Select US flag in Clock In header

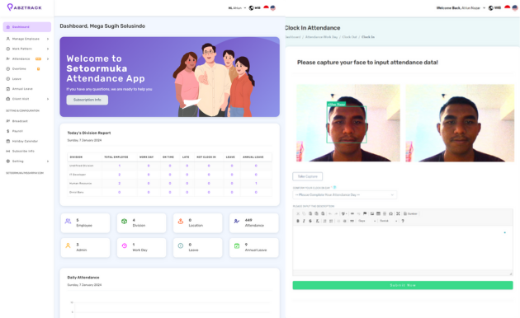coord(515,8)
